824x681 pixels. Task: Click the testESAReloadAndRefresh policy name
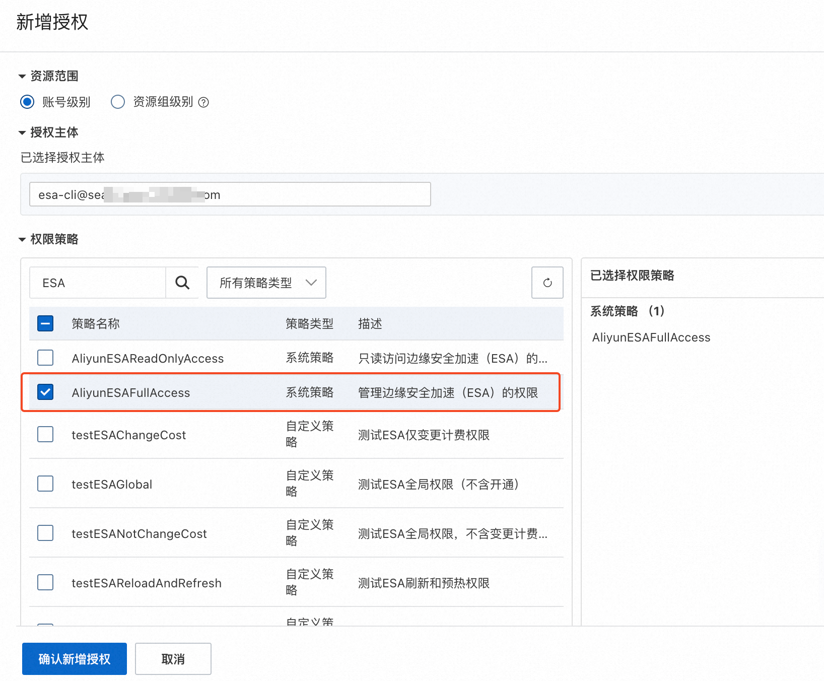[147, 583]
